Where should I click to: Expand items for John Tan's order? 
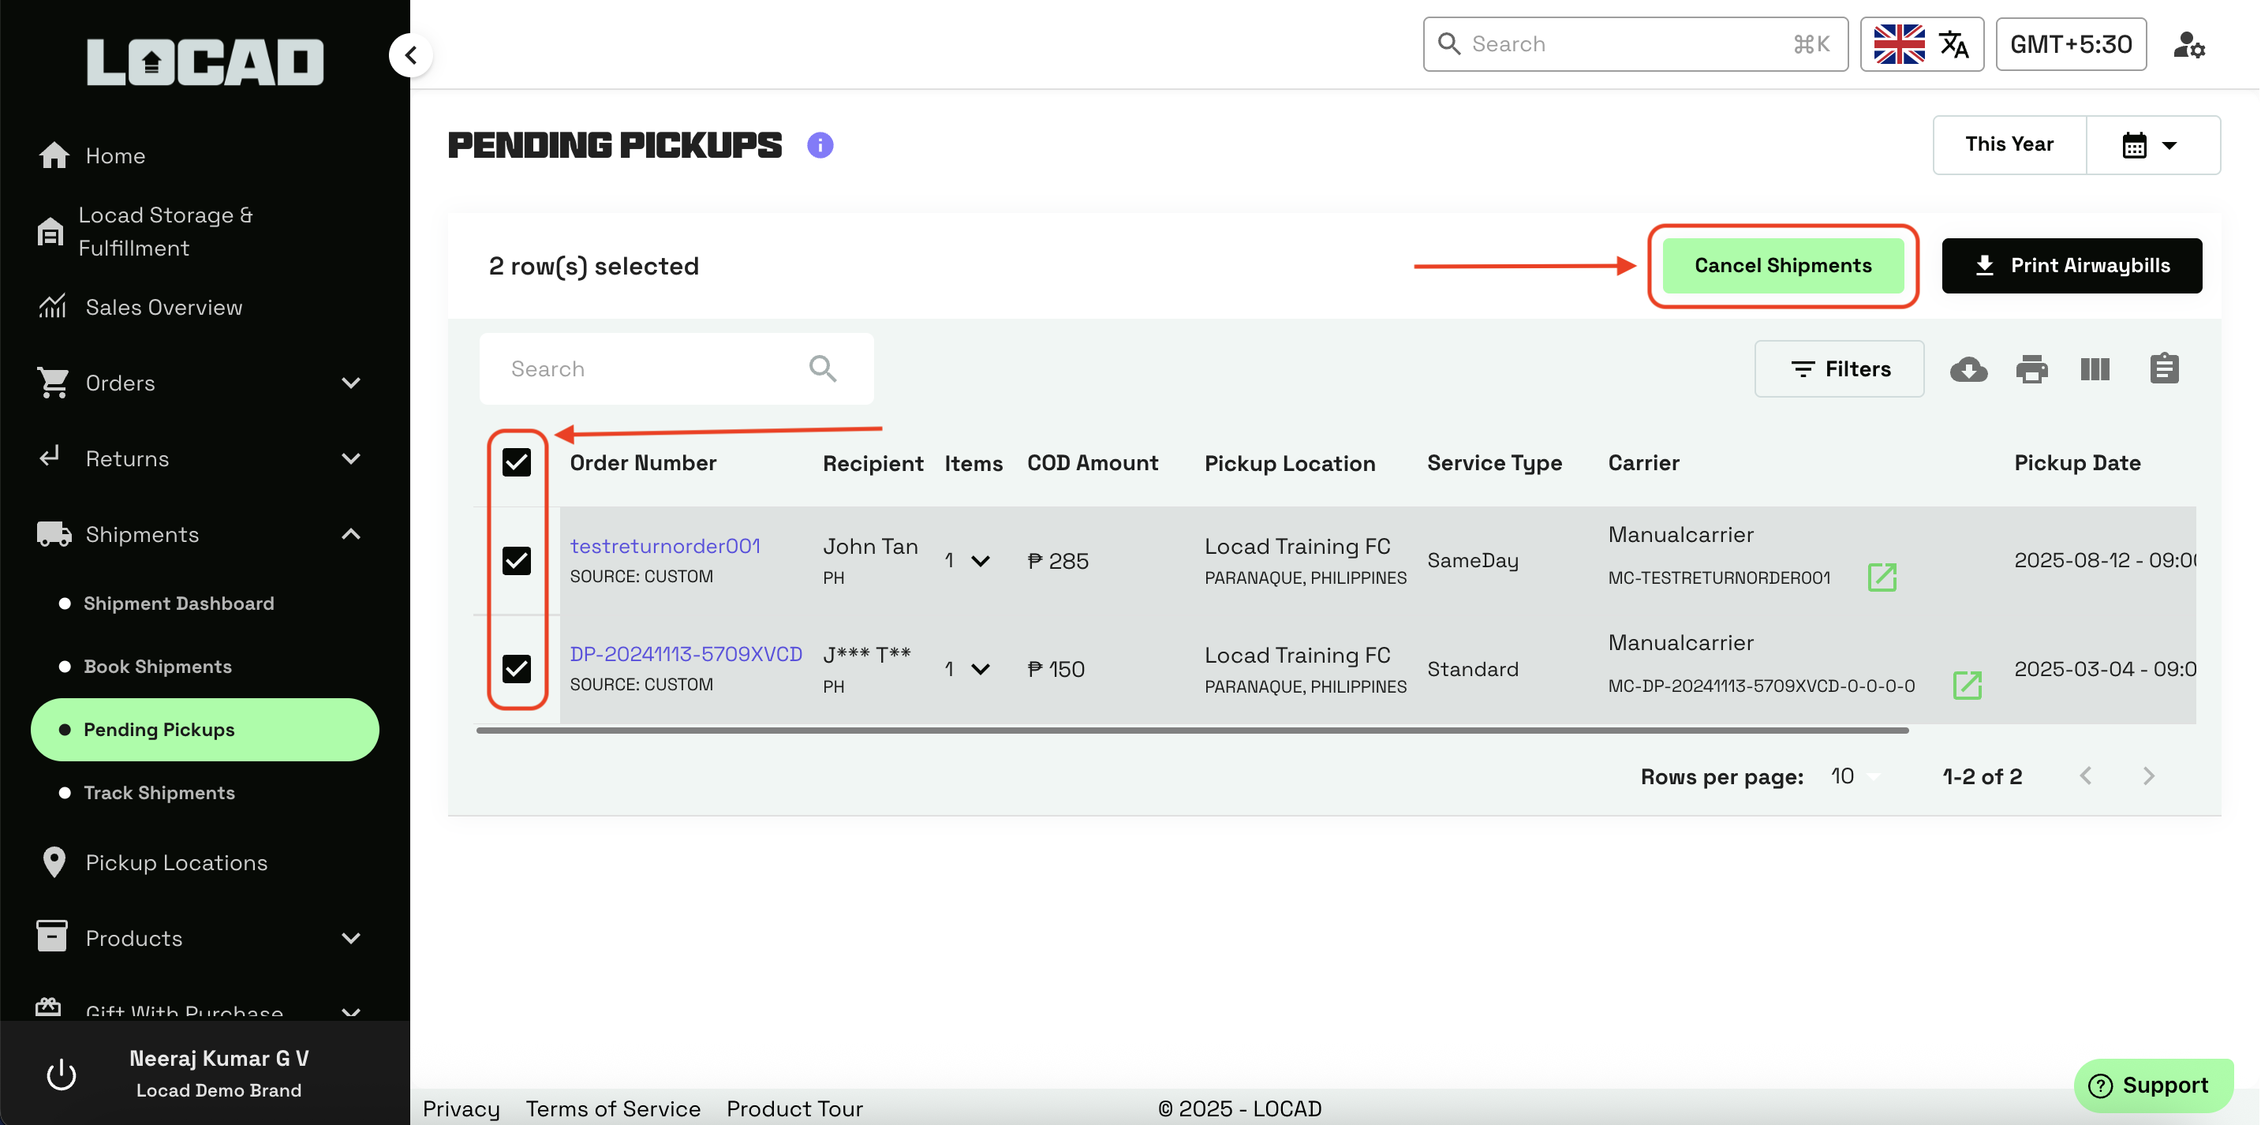(981, 561)
